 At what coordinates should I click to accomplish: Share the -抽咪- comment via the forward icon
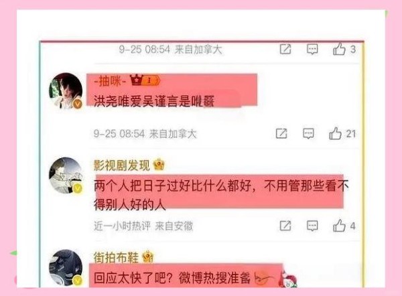pyautogui.click(x=281, y=133)
